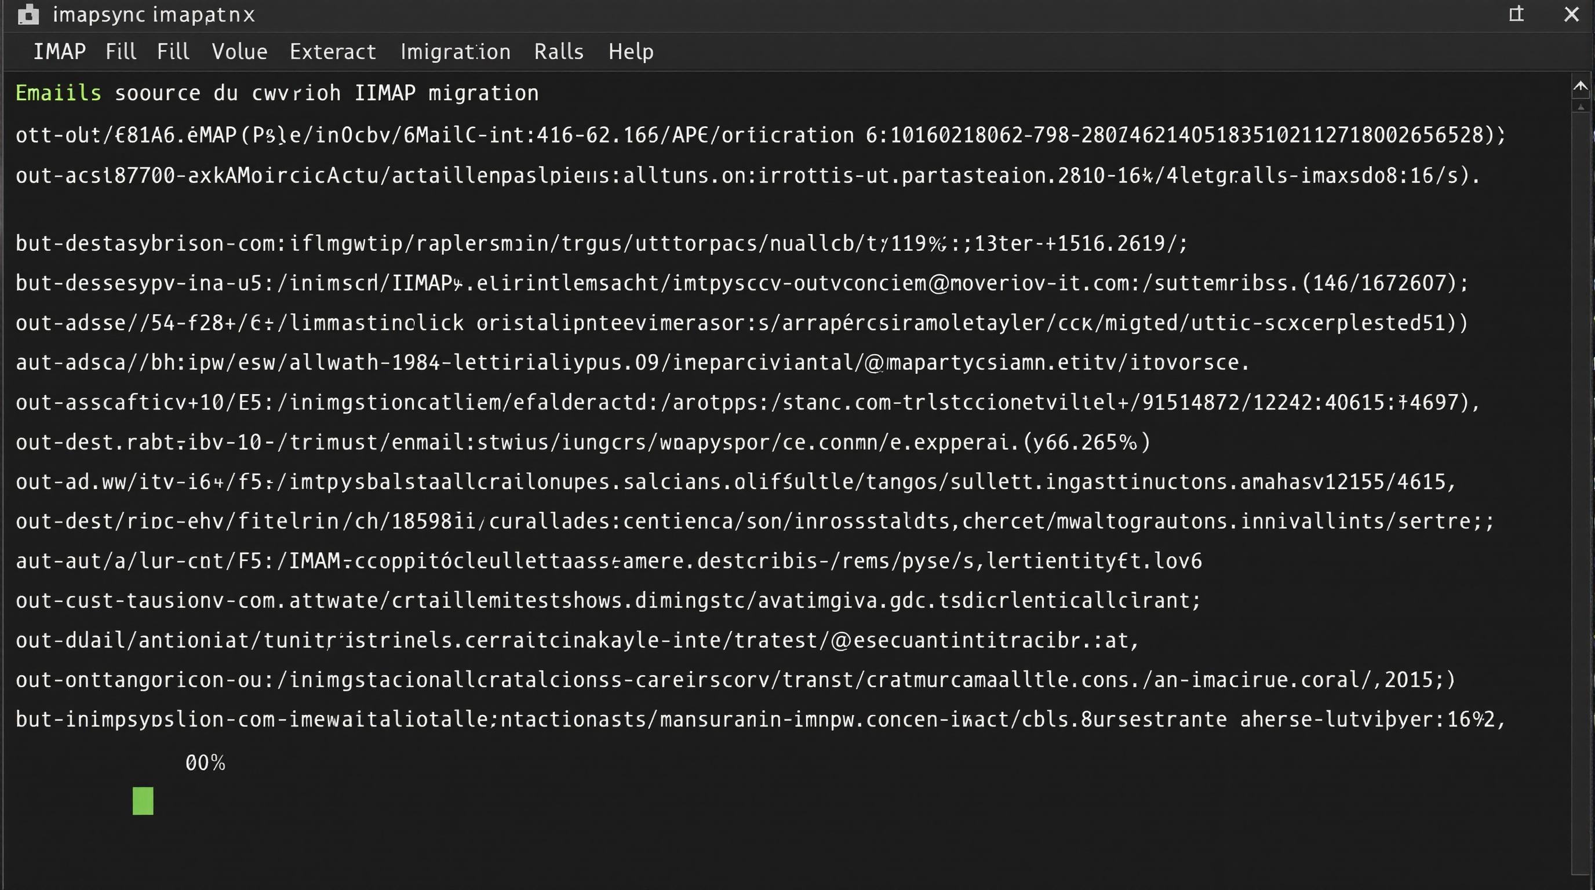Open the Help menu
1595x890 pixels.
click(x=631, y=52)
